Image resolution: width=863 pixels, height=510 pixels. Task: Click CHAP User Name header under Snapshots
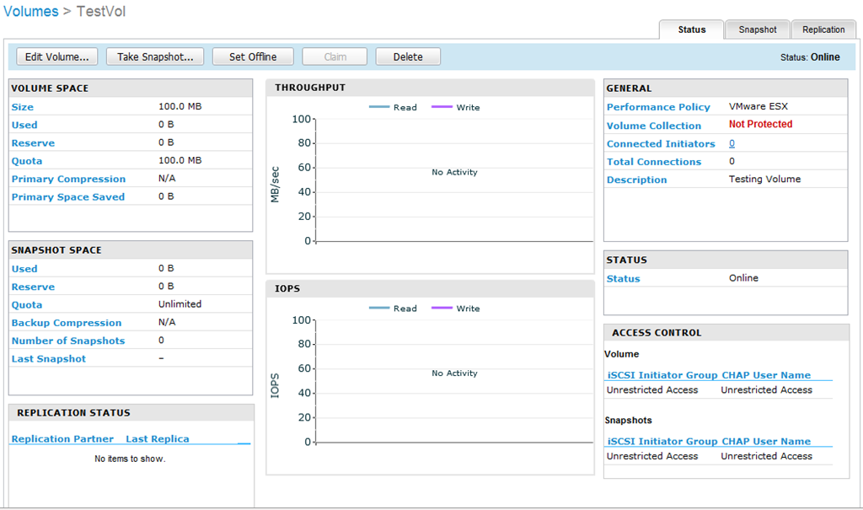coord(766,441)
